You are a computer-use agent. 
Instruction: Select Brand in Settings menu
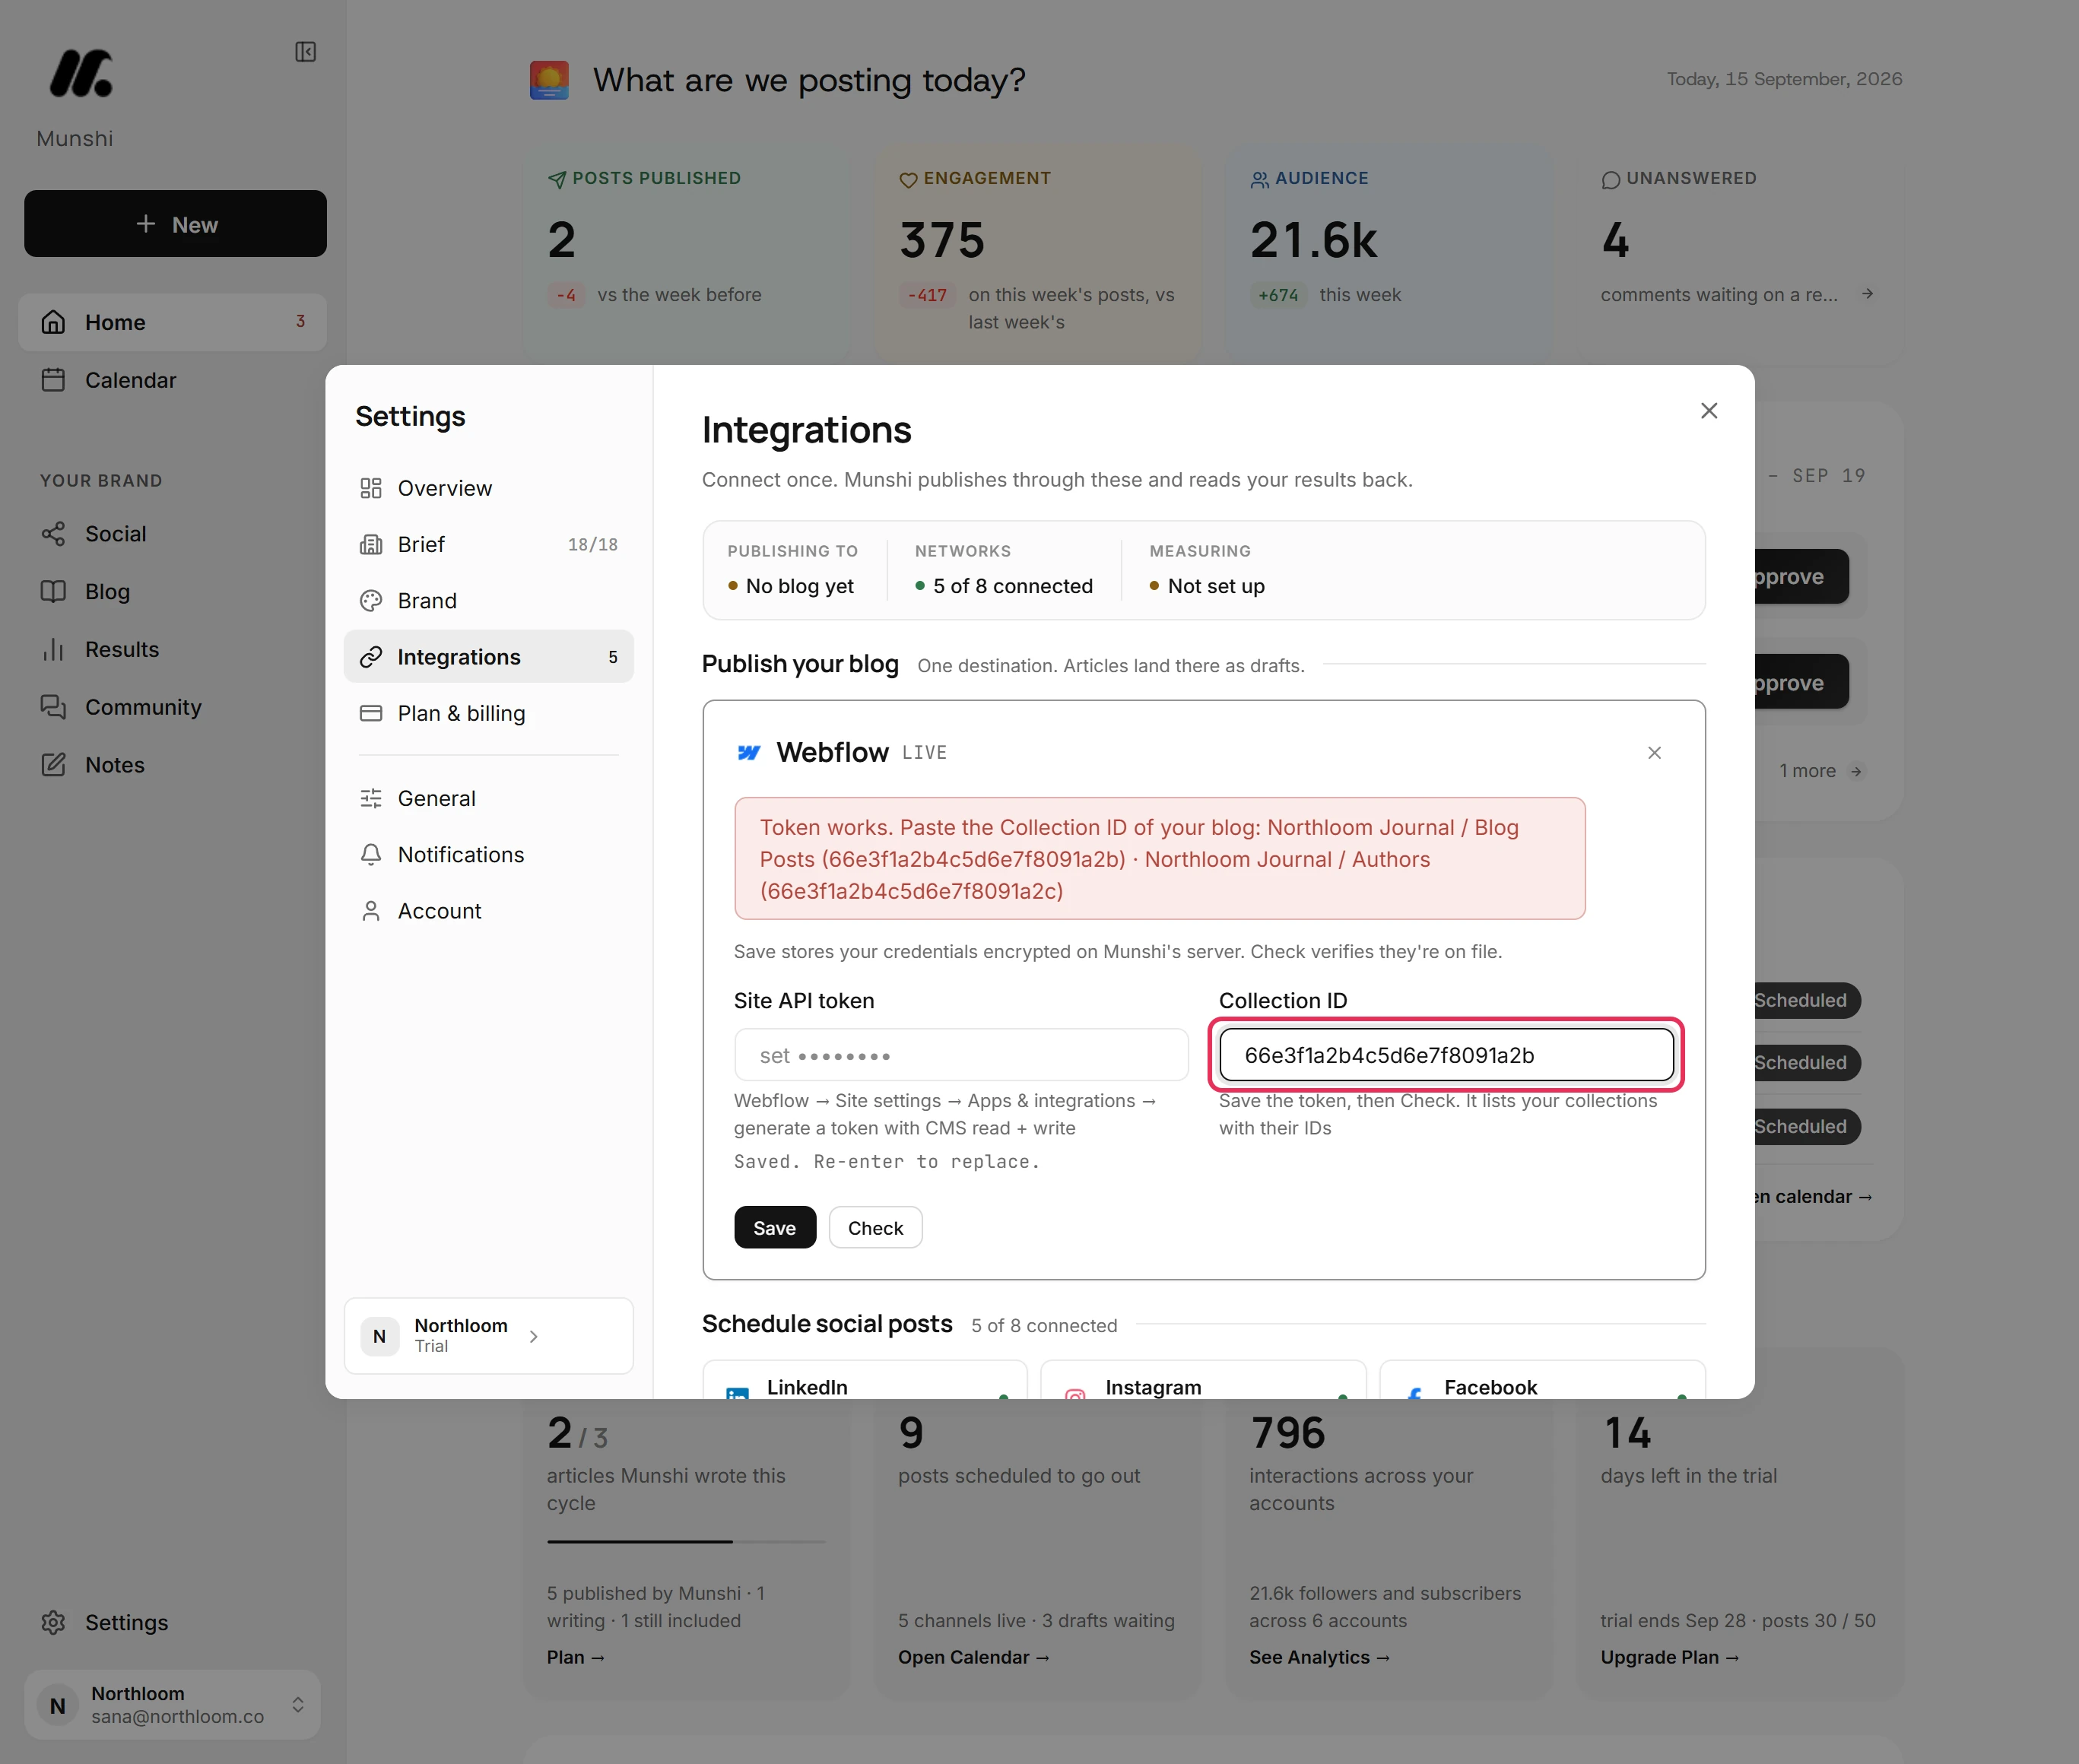pyautogui.click(x=488, y=601)
